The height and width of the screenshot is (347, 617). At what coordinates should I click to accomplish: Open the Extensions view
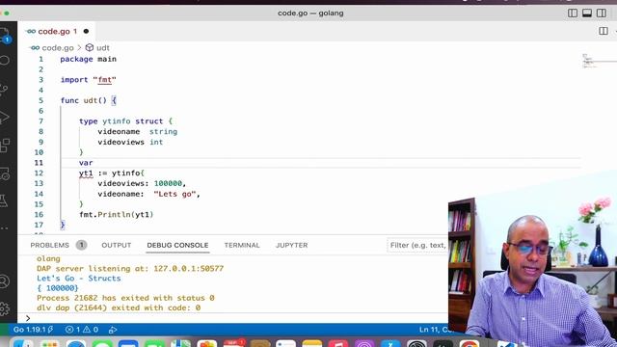tap(4, 146)
